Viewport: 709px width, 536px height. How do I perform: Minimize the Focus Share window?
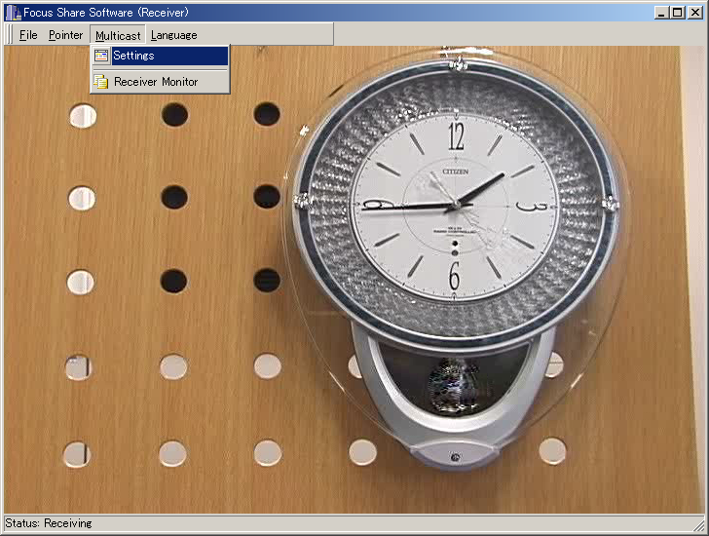tap(662, 12)
